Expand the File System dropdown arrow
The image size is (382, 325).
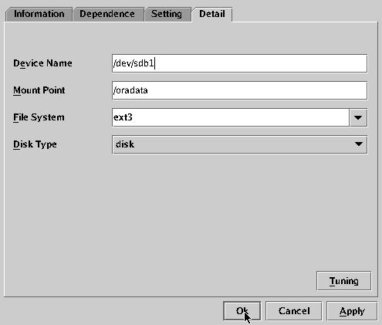[358, 117]
